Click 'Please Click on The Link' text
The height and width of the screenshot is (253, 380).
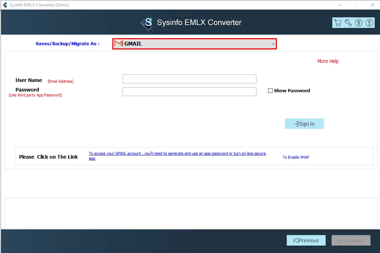pyautogui.click(x=48, y=157)
